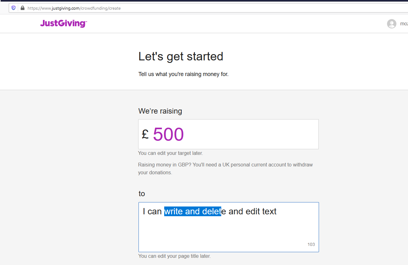Click the "Let's get started" heading
408x265 pixels.
(x=180, y=56)
